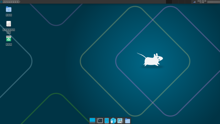Click the panel separator handle after Applications
The width and height of the screenshot is (220, 124).
[20, 2]
